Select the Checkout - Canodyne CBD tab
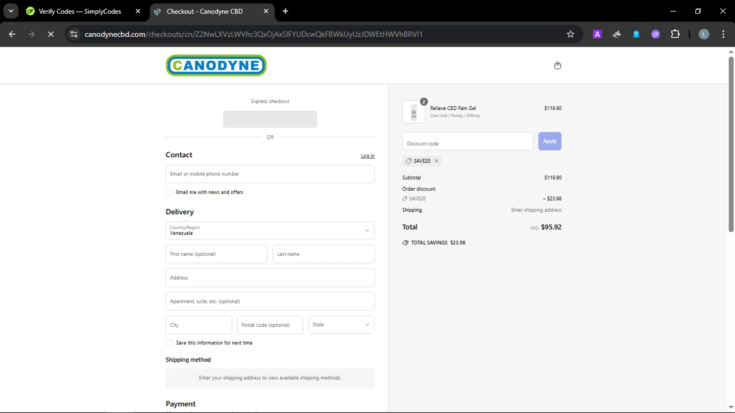Screen dimensions: 735x413 pyautogui.click(x=205, y=11)
